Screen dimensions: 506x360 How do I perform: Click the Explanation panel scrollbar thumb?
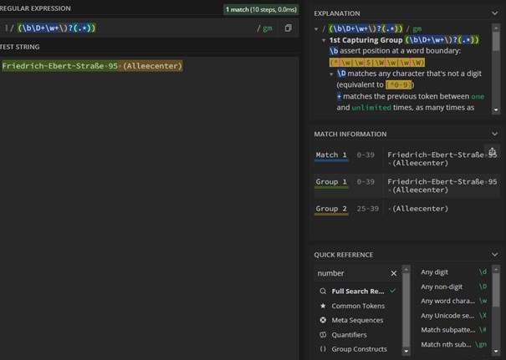496,41
